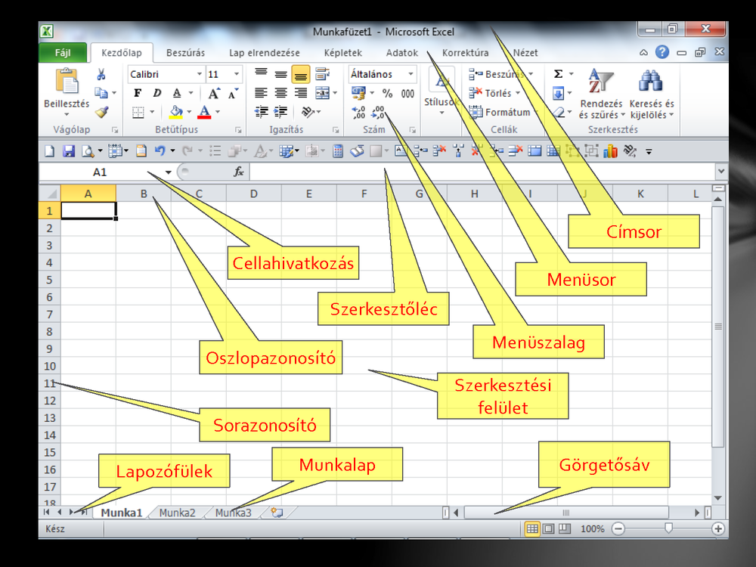Open the Betűtípus dialog launcher
This screenshot has height=567, width=756.
[238, 130]
